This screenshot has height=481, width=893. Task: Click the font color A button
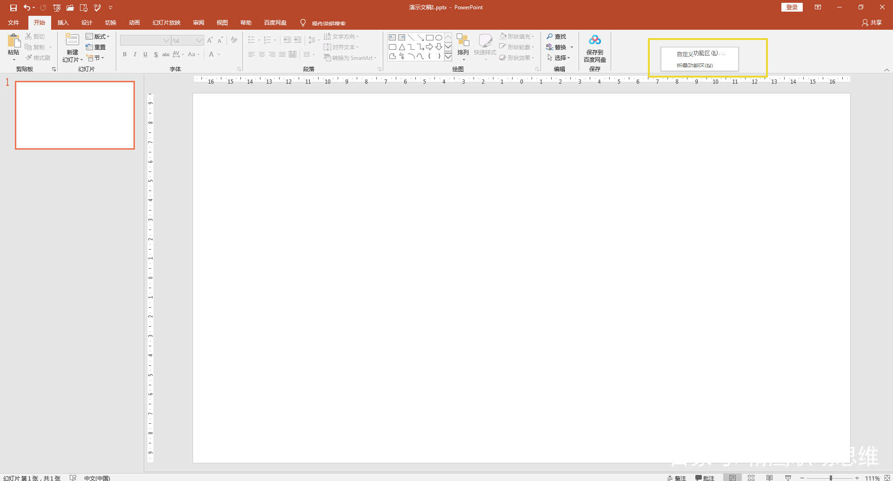(211, 54)
